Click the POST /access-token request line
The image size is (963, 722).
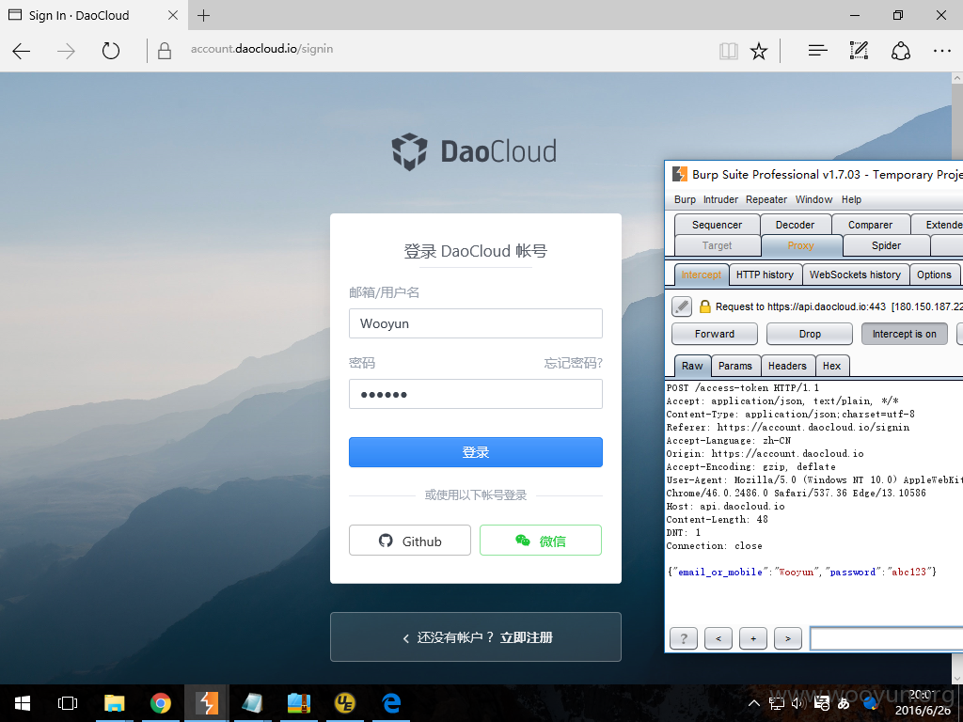coord(743,388)
